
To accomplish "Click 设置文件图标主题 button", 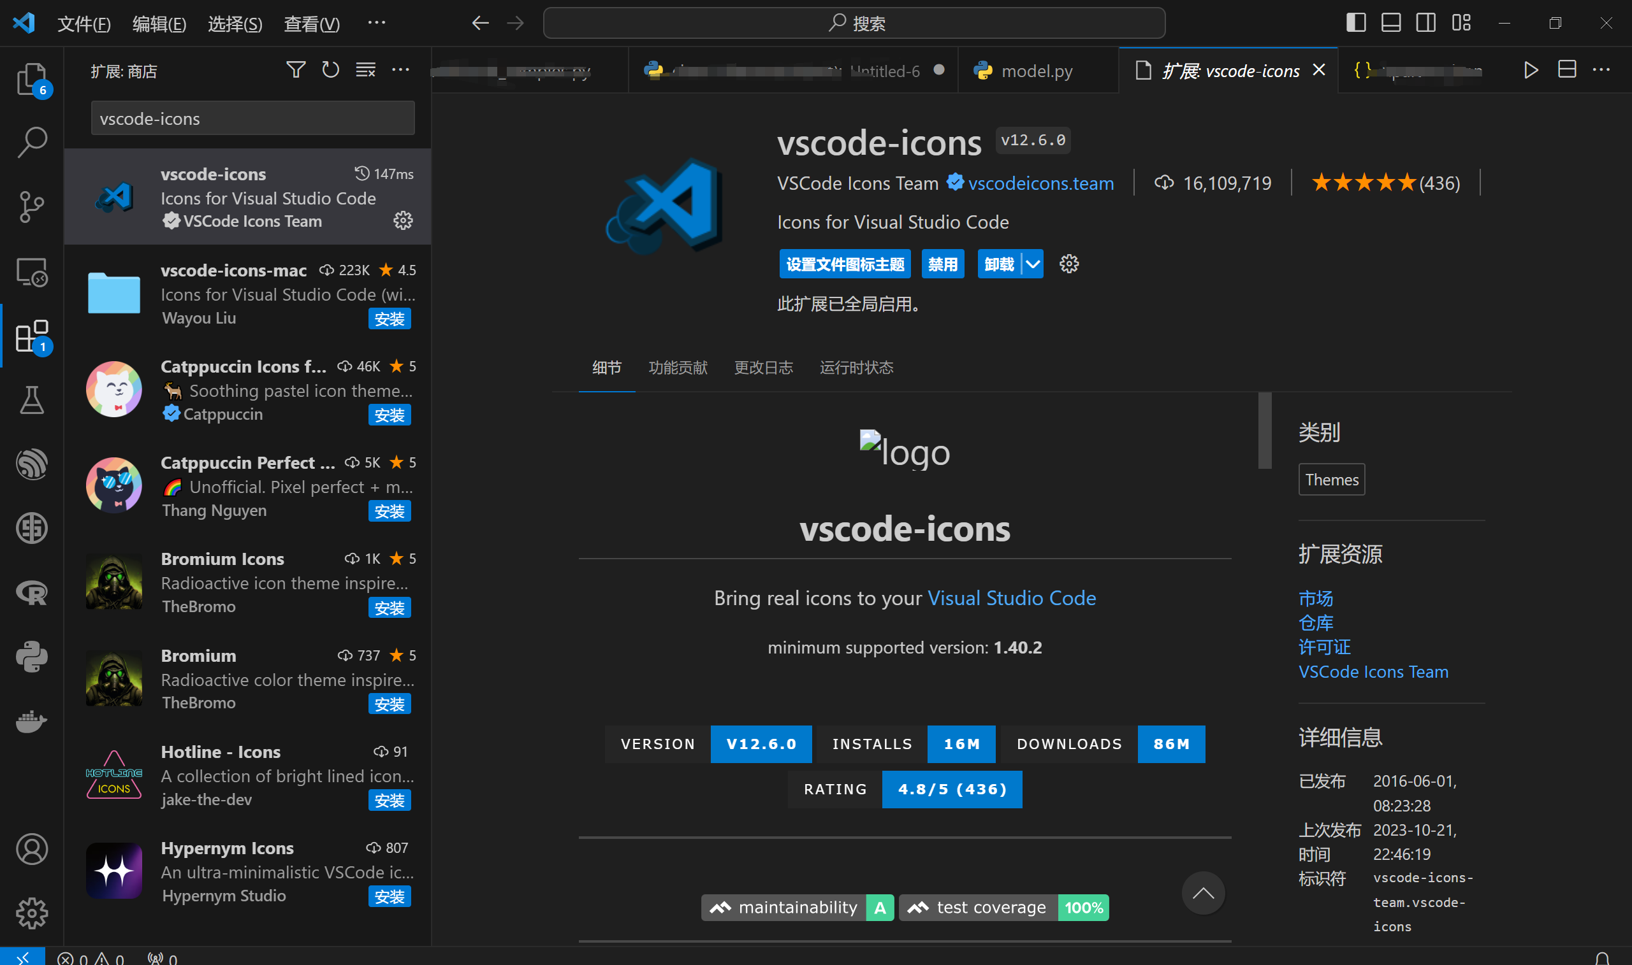I will point(845,264).
